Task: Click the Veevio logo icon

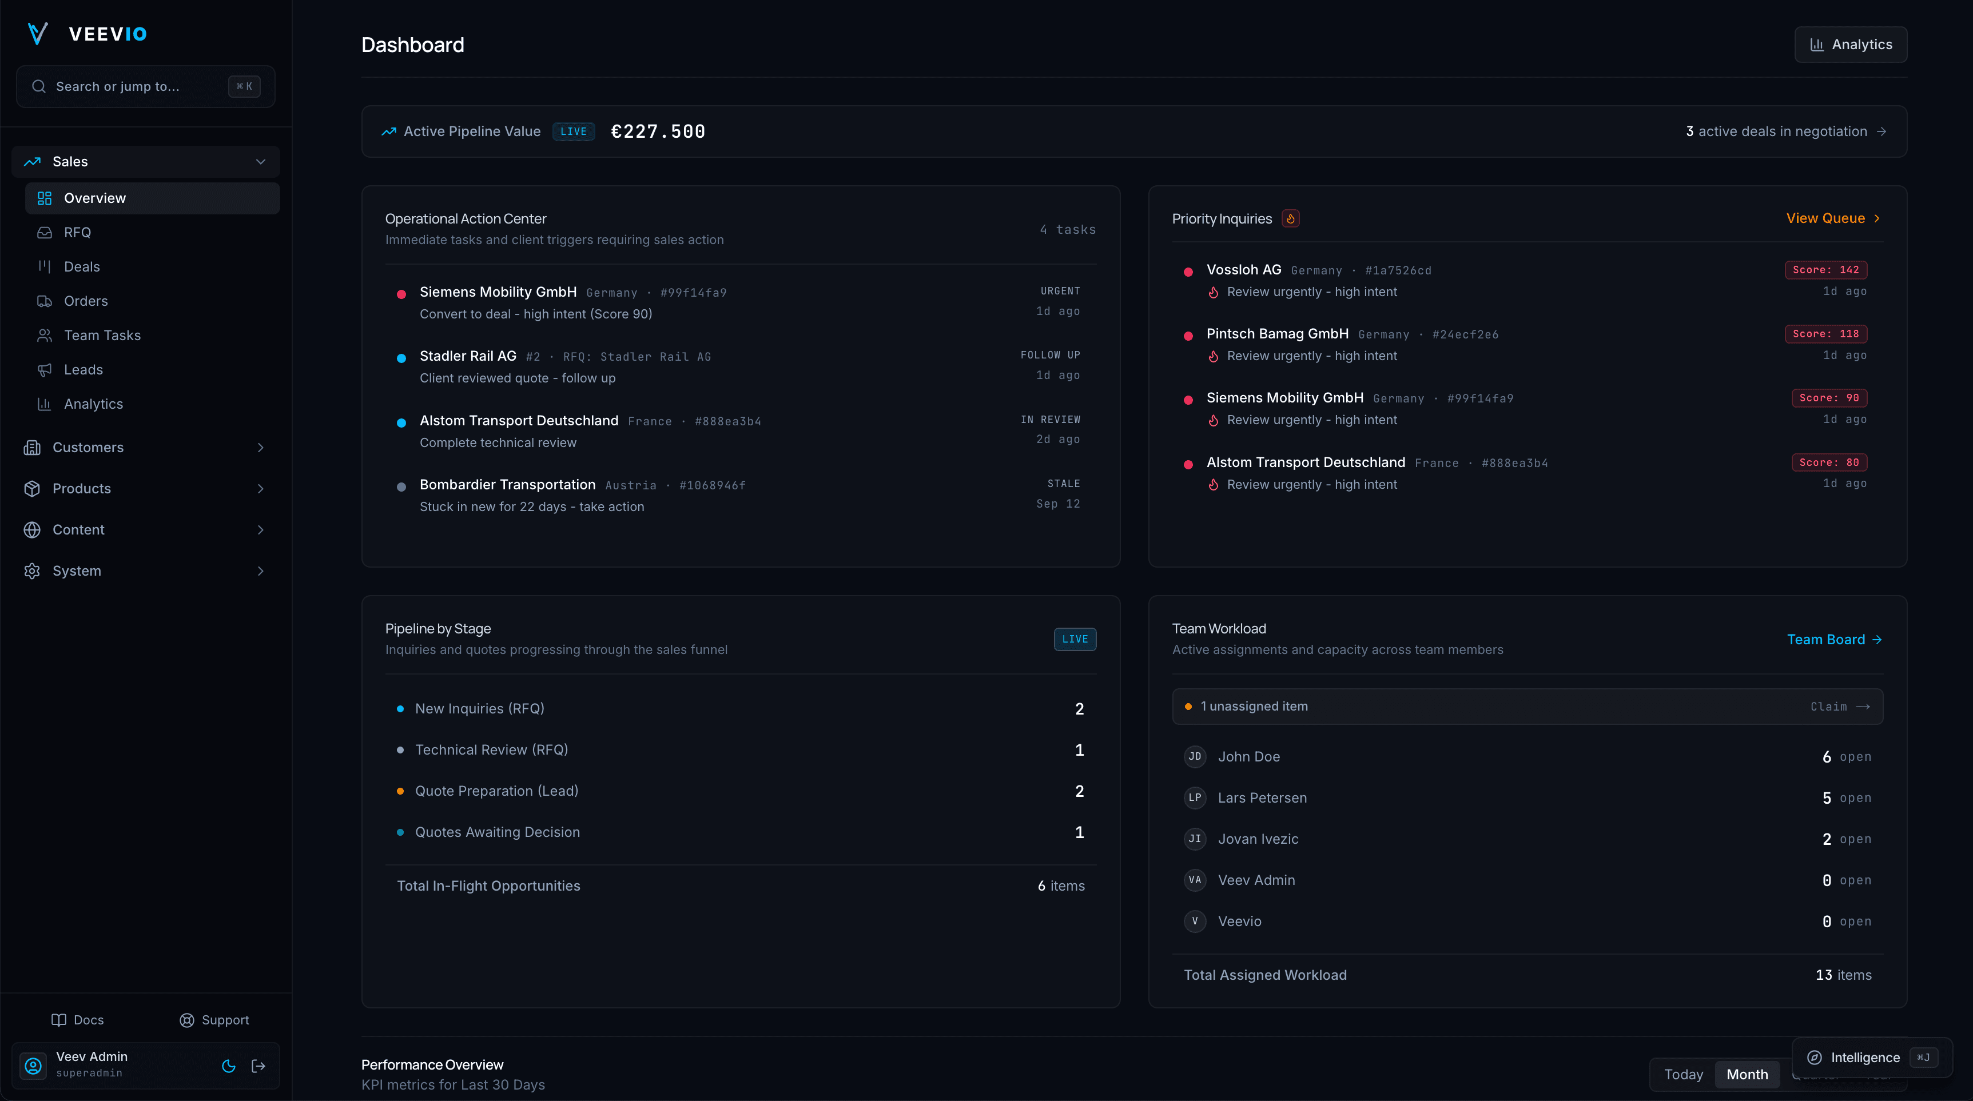Action: 38,34
